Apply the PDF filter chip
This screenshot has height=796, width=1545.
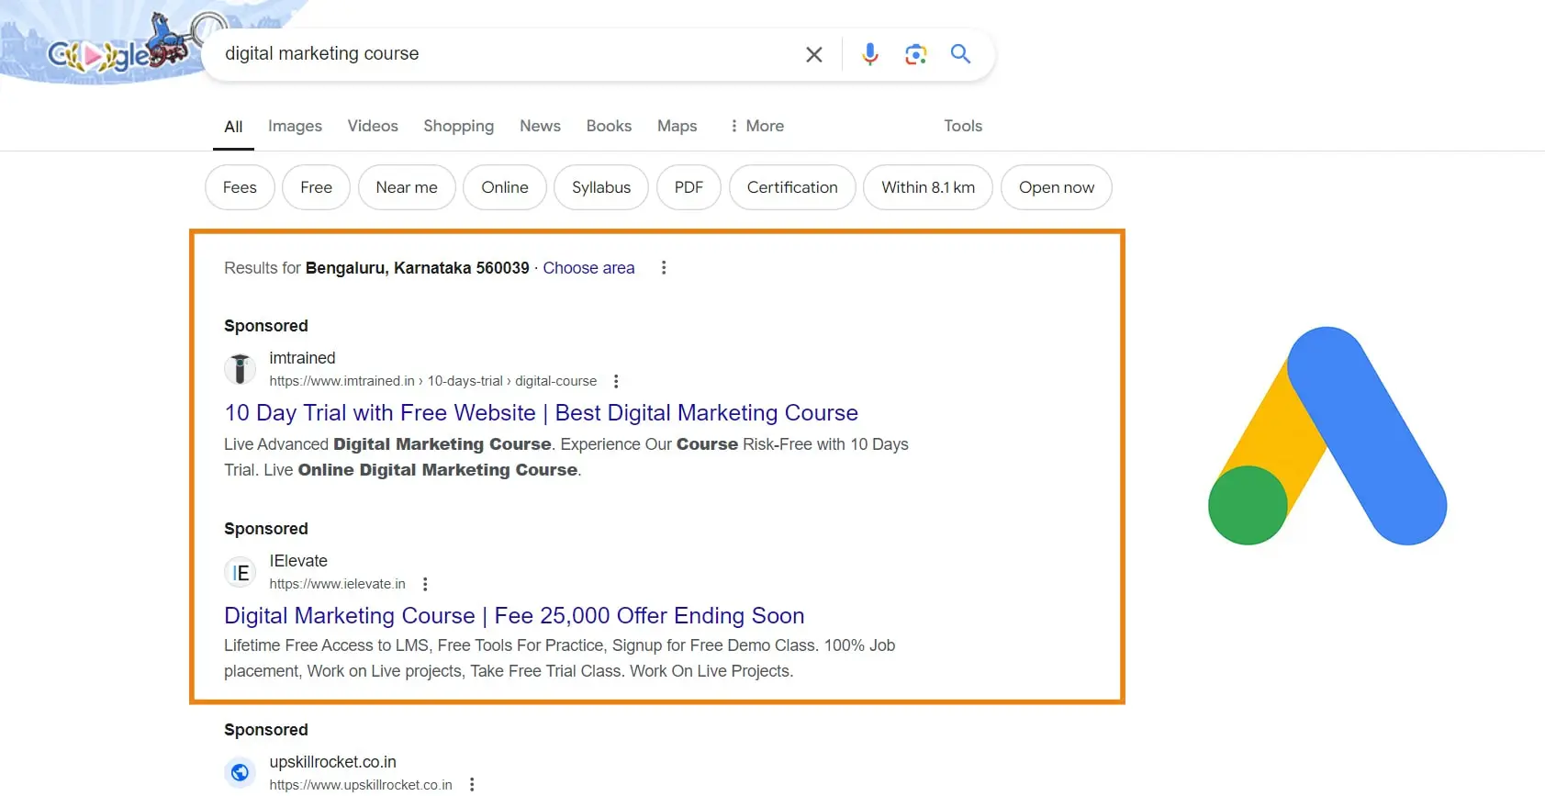[689, 187]
